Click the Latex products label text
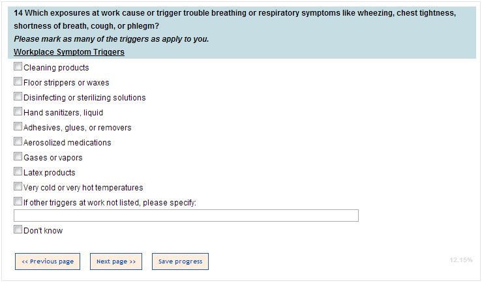This screenshot has height=283, width=482. (50, 173)
